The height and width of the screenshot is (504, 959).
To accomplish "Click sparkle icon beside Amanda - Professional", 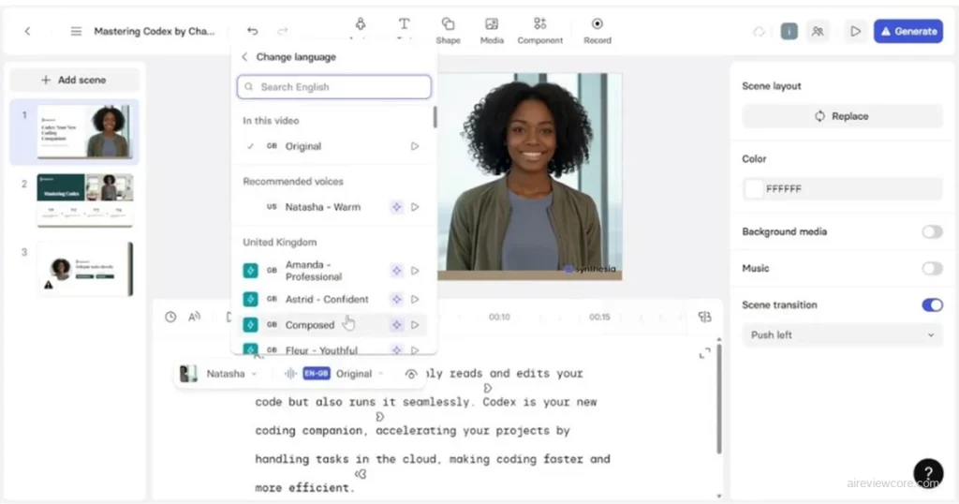I will (396, 271).
